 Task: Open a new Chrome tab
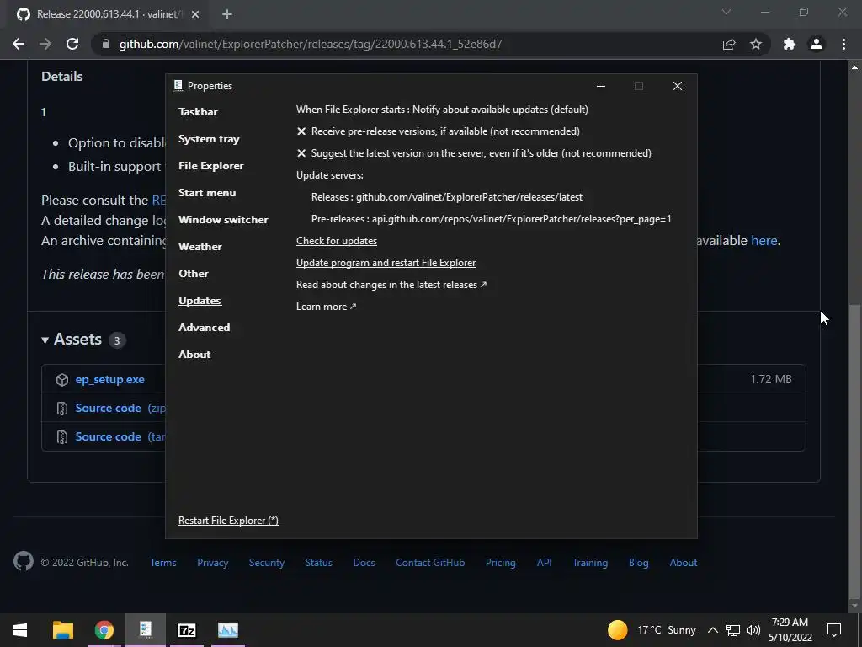tap(227, 14)
